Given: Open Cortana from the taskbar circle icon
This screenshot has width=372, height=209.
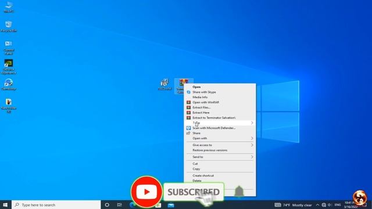Looking at the screenshot, I should (107, 205).
